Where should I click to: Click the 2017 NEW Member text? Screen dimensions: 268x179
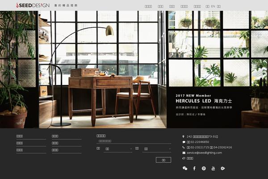click(193, 96)
